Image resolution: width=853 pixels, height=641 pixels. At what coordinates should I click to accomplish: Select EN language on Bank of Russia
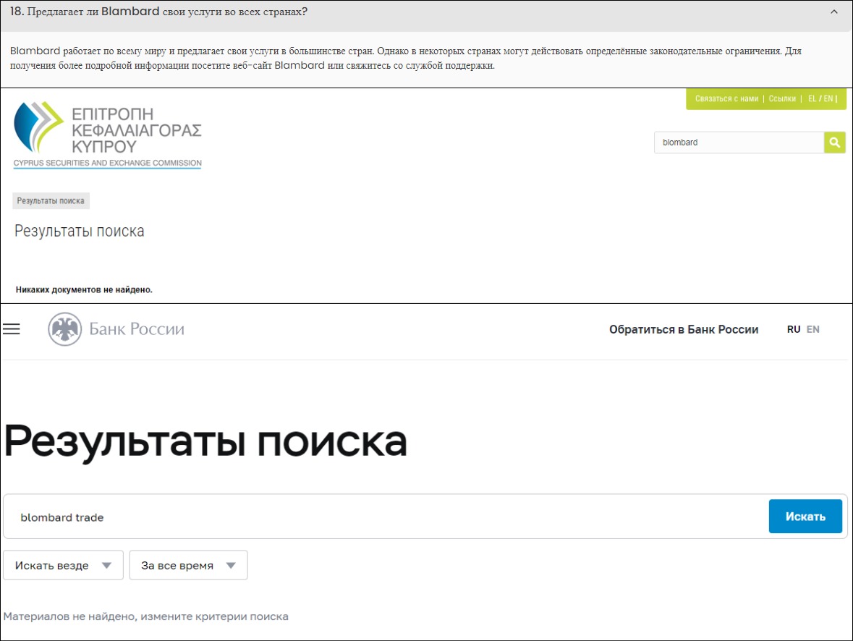812,329
